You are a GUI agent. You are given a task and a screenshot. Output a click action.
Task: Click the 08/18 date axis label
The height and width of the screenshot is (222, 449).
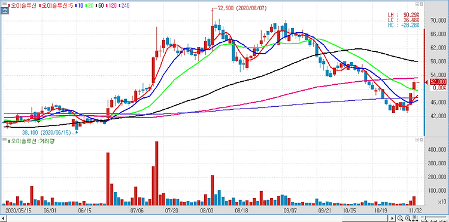point(241,210)
